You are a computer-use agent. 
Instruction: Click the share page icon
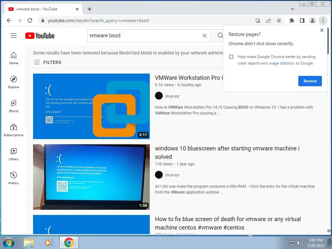click(x=268, y=20)
